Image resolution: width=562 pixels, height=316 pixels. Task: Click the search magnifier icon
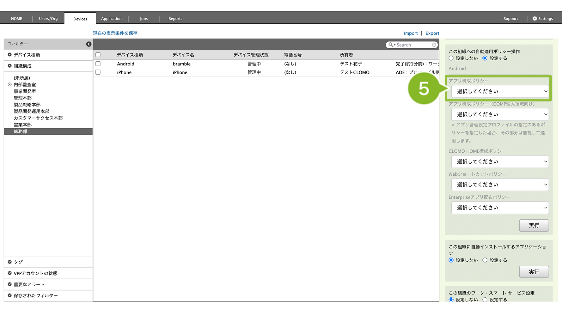(391, 45)
